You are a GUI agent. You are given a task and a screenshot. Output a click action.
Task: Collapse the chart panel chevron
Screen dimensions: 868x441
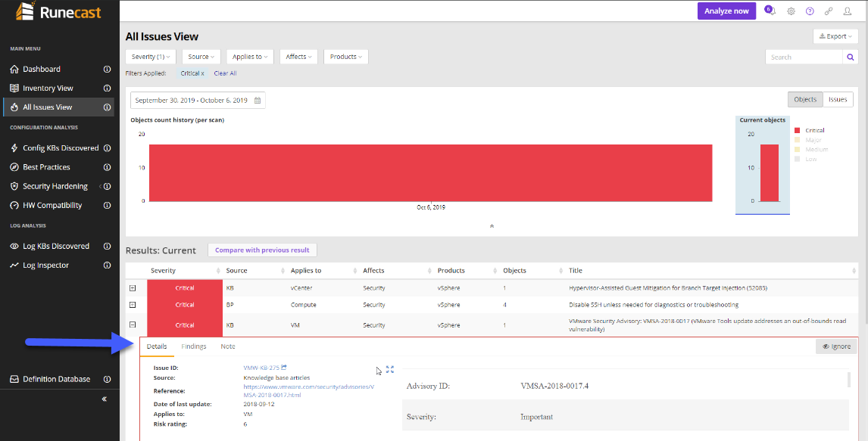click(x=492, y=226)
